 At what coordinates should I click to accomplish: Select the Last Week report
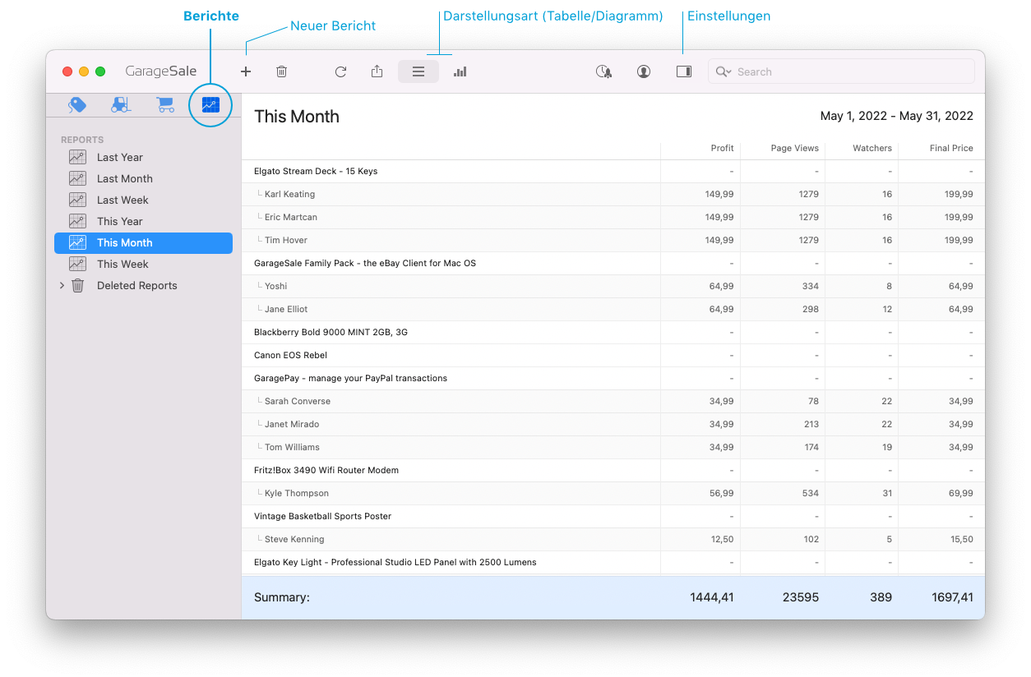click(143, 200)
